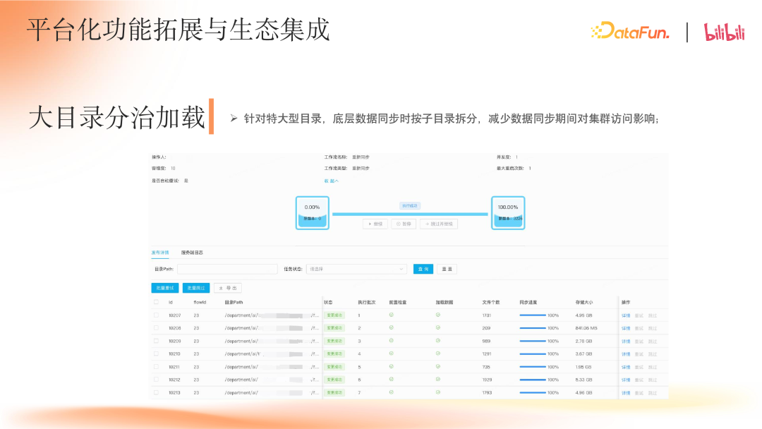
Task: Click load-data success icon in row 10209
Action: pyautogui.click(x=438, y=341)
